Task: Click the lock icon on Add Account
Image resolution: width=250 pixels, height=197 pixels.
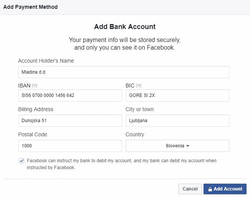Action: point(210,189)
